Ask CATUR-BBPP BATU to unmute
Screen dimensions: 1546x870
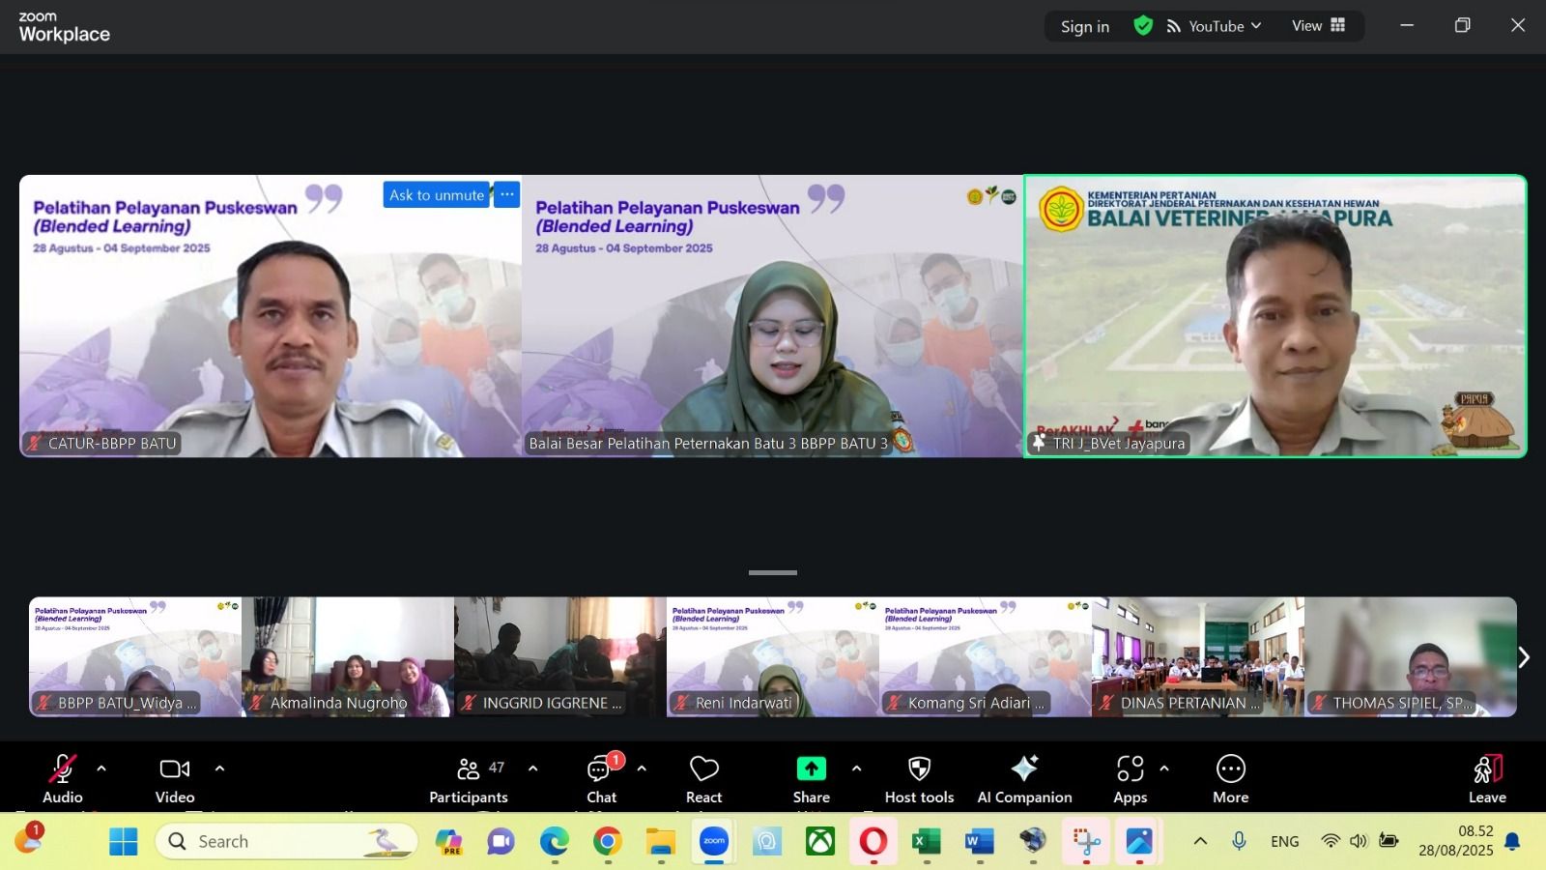[x=437, y=194]
